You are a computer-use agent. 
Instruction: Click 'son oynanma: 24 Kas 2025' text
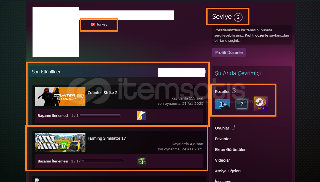180,149
